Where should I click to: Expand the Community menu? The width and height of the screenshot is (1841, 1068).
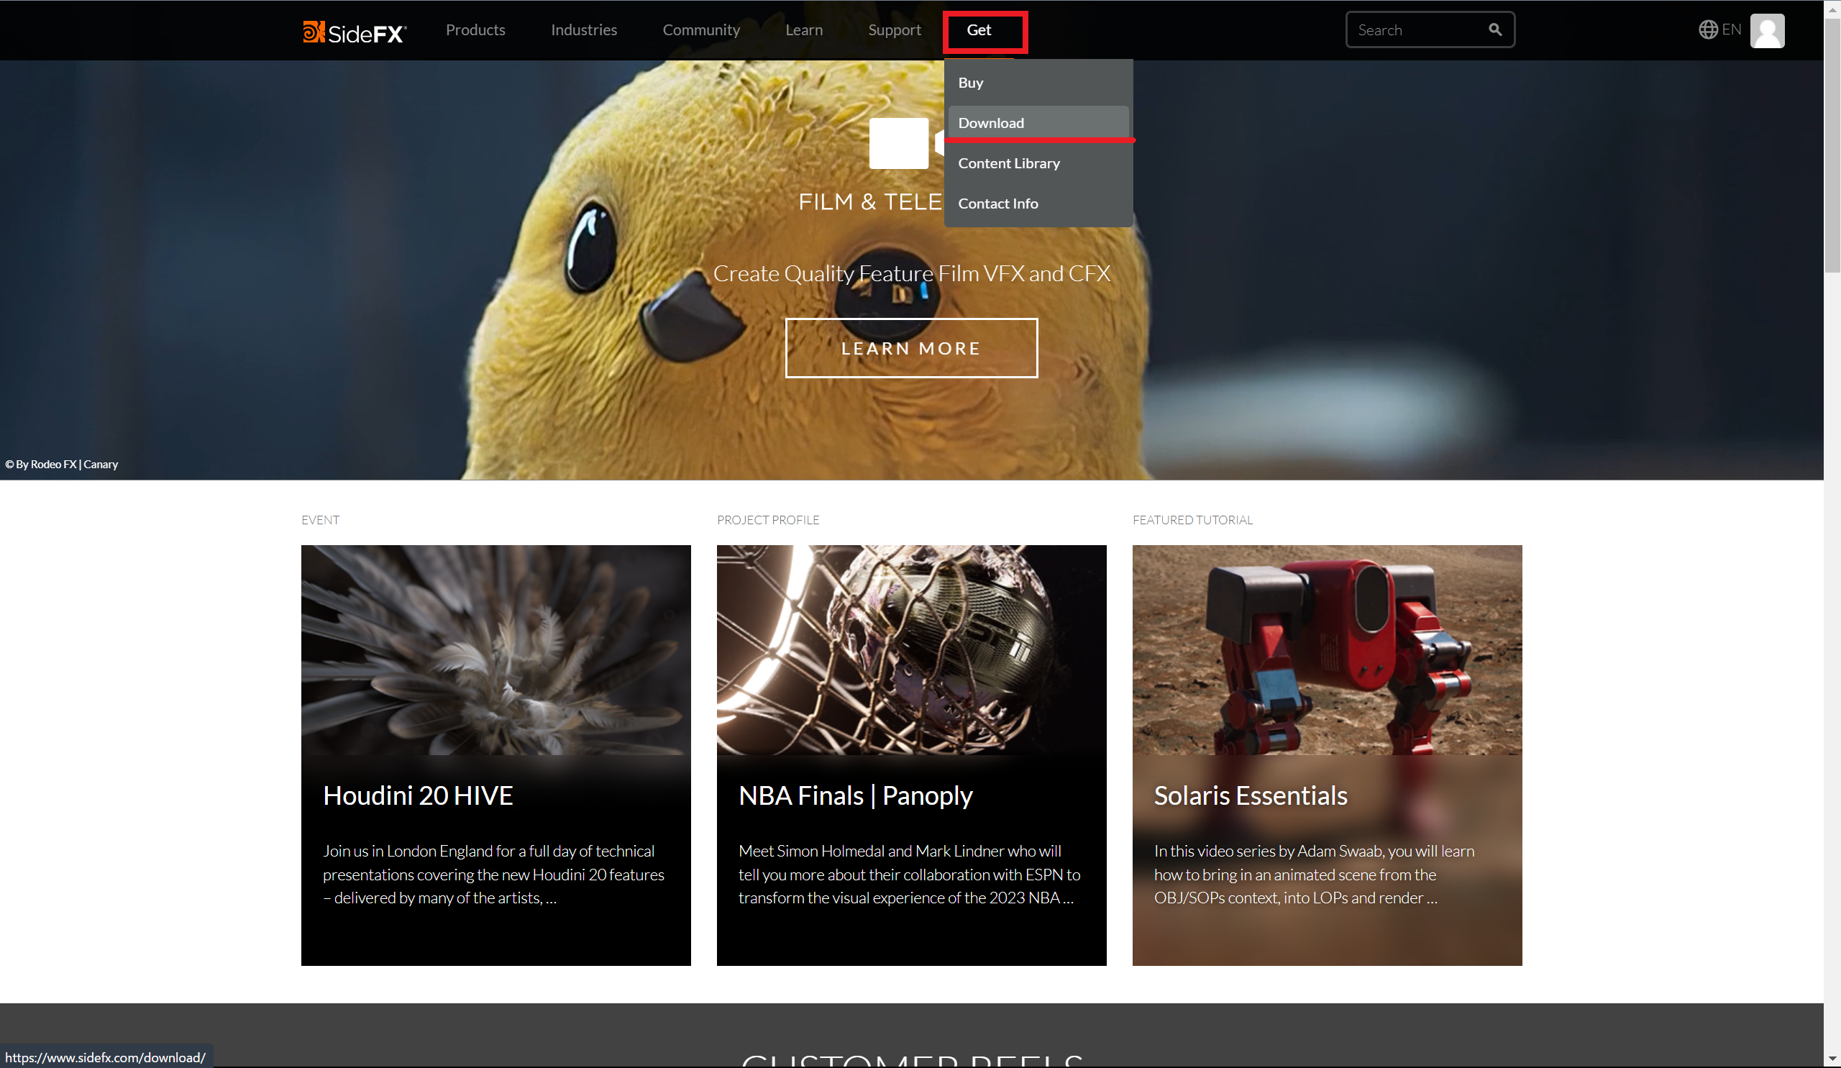700,30
